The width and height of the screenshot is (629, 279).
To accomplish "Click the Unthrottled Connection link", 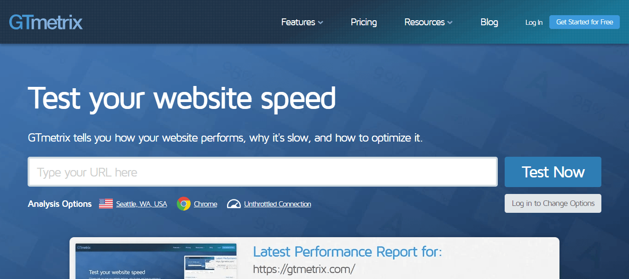I will [x=278, y=204].
